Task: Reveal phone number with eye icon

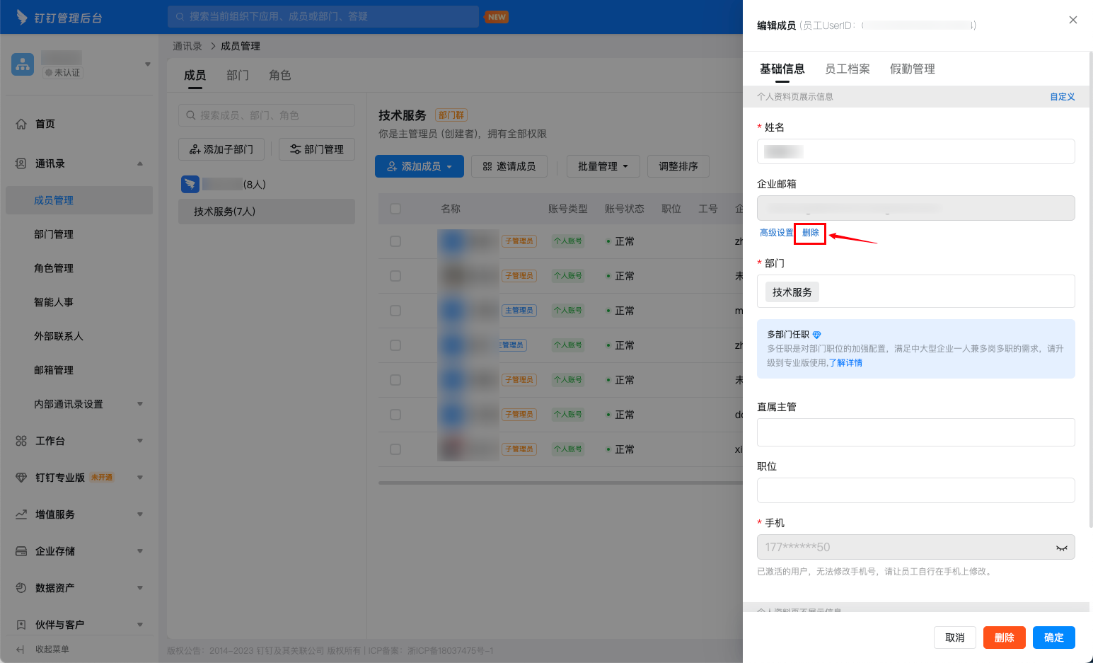Action: pyautogui.click(x=1061, y=548)
